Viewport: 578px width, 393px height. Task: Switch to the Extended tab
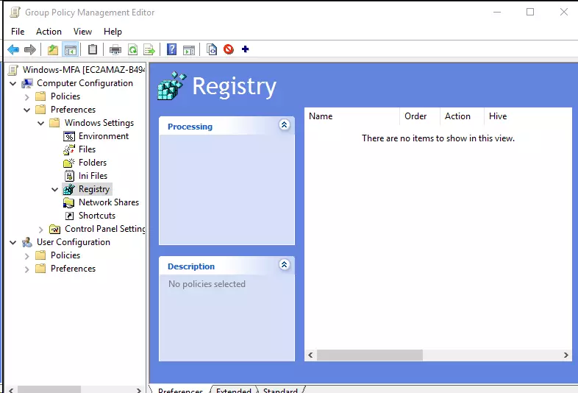(234, 390)
